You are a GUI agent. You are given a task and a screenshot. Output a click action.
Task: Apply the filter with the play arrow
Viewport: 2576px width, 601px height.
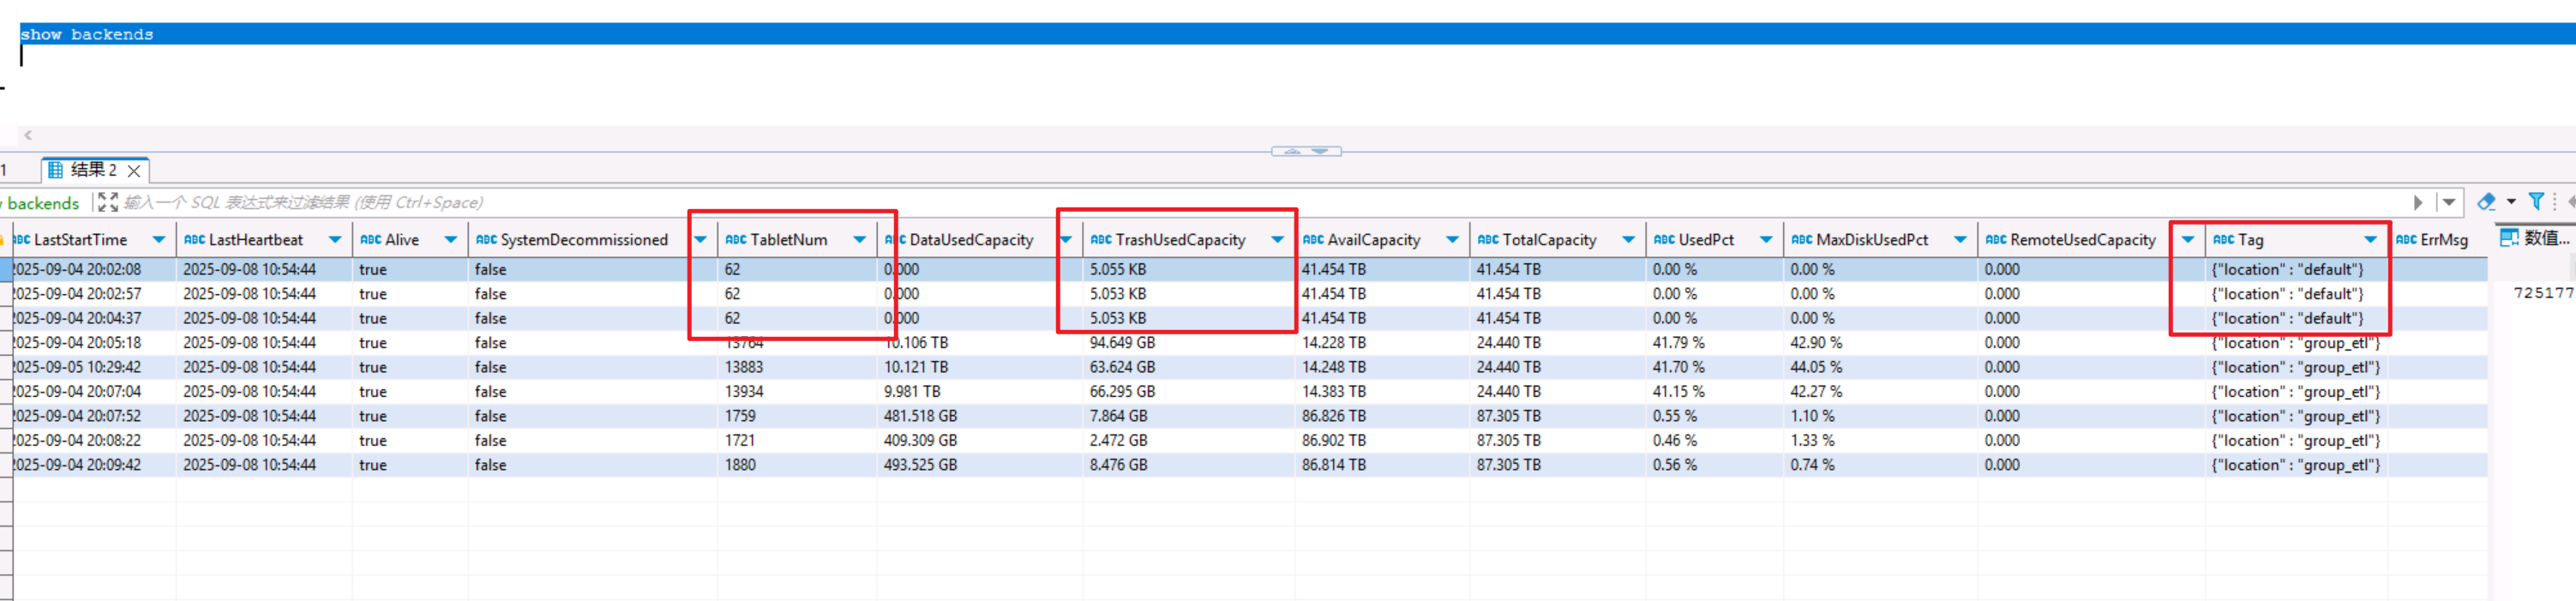click(x=2418, y=203)
